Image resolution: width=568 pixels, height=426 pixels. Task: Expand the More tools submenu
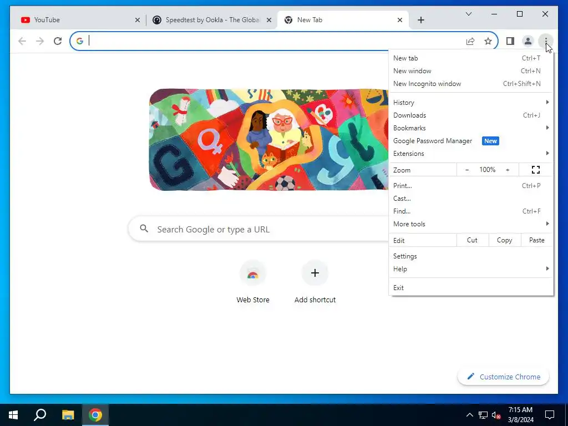(x=471, y=224)
